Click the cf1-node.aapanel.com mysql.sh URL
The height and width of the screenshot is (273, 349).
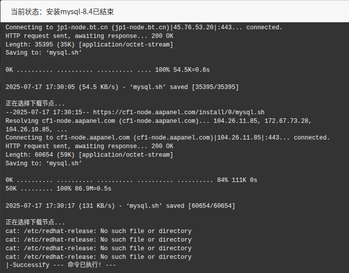coord(179,112)
